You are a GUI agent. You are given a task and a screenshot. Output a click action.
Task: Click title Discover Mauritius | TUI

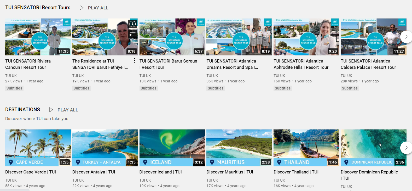[230, 172]
